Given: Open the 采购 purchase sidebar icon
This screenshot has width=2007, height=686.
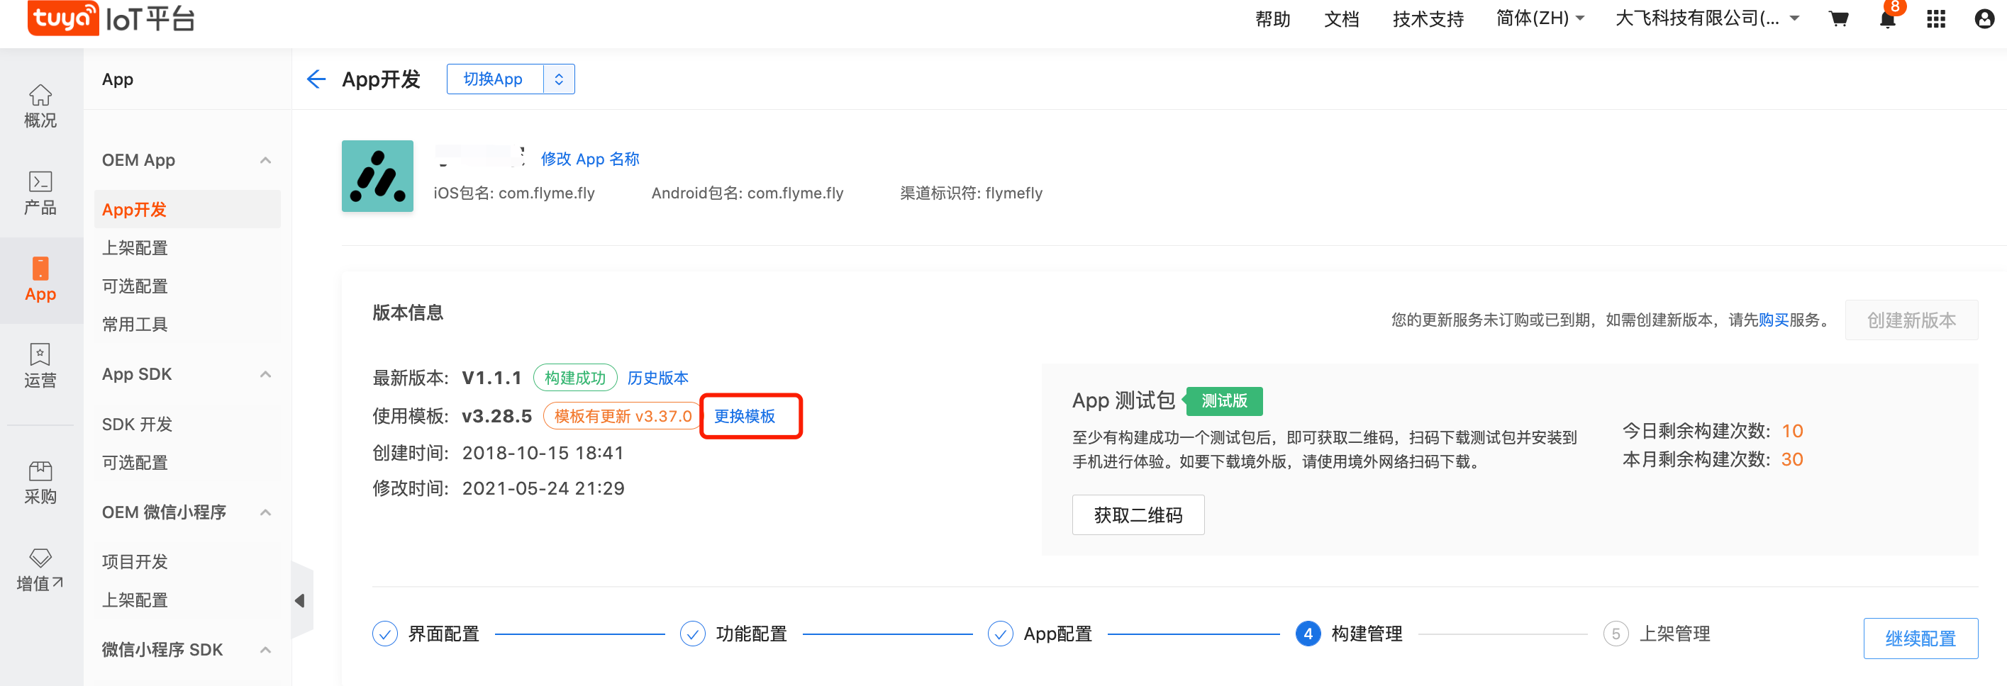Looking at the screenshot, I should pyautogui.click(x=40, y=483).
